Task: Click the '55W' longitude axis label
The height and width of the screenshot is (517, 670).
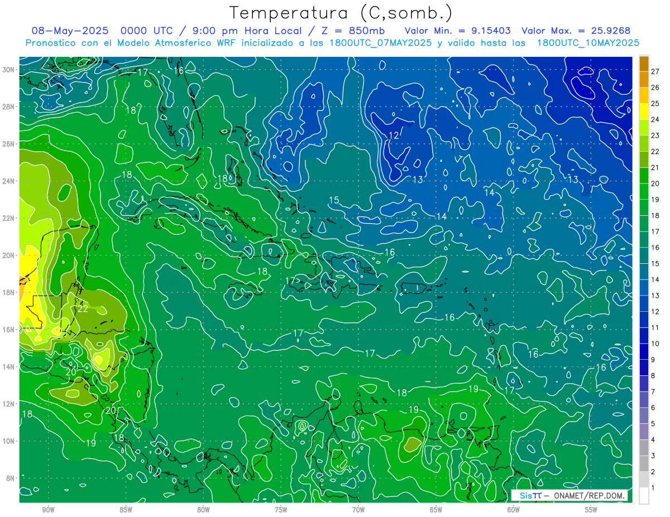Action: click(591, 510)
